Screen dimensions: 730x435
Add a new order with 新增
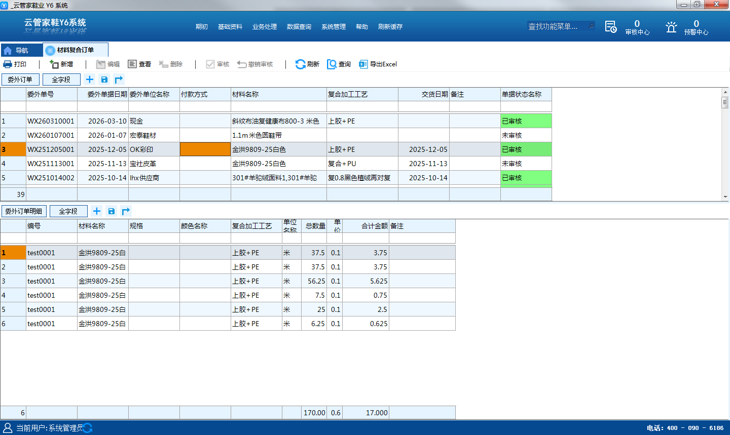coord(61,64)
